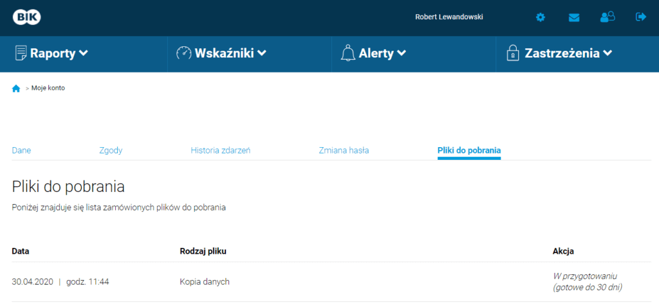This screenshot has height=307, width=659.
Task: Click the time godz. 11:44
Action: tap(88, 282)
